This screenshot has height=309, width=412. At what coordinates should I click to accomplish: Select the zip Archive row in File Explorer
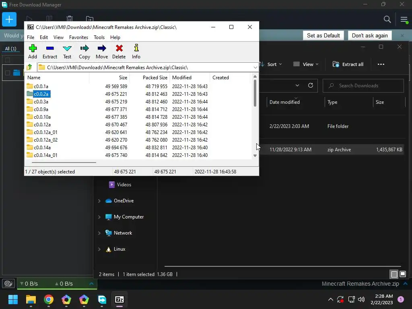331,150
